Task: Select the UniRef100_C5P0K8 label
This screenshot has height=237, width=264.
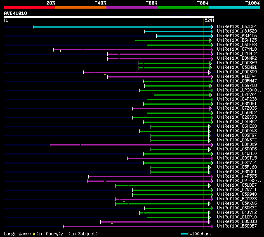Action: click(x=237, y=131)
